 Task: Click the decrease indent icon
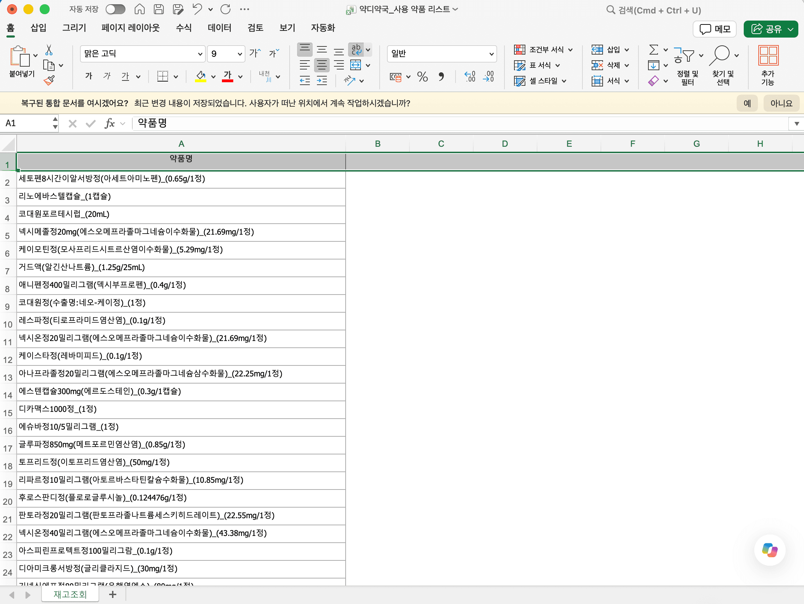coord(305,81)
